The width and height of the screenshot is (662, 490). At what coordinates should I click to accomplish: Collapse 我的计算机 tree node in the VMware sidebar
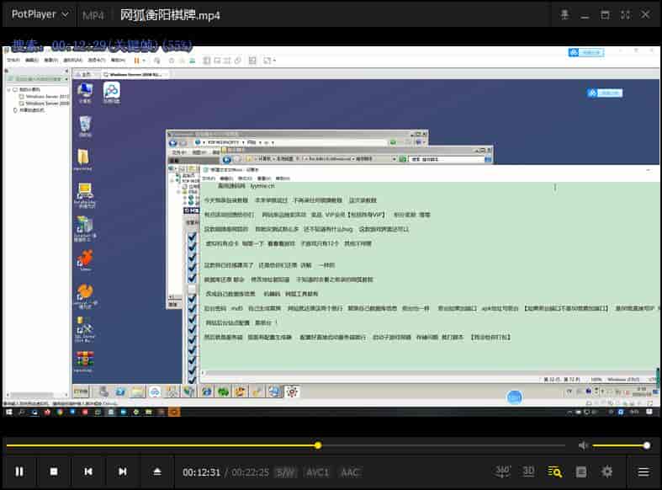pos(8,89)
